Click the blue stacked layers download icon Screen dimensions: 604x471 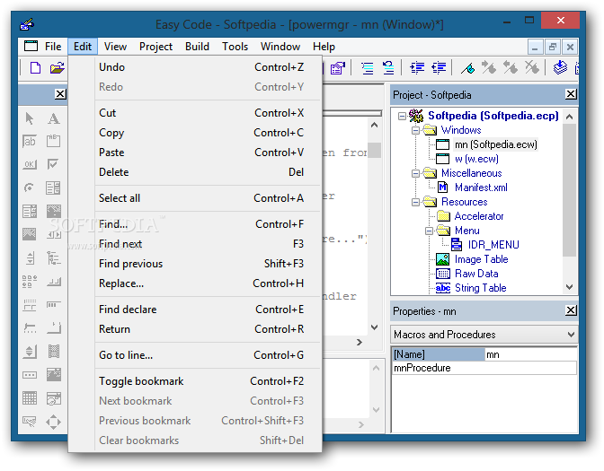click(560, 67)
